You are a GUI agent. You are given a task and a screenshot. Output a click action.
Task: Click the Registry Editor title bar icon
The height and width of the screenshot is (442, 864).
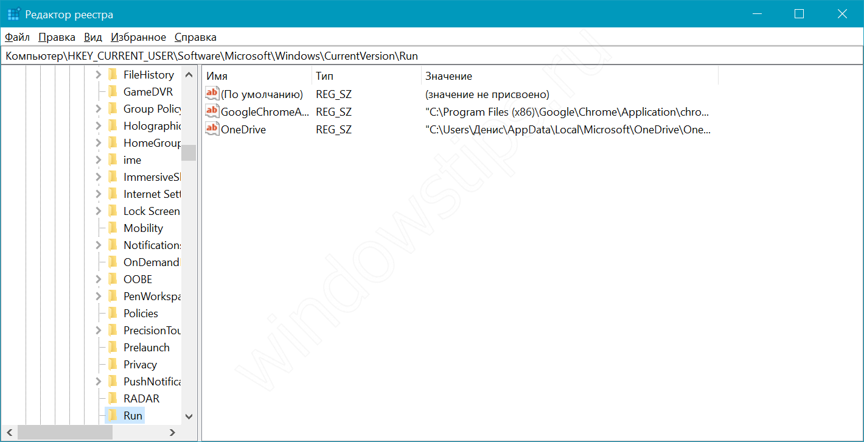(x=13, y=14)
